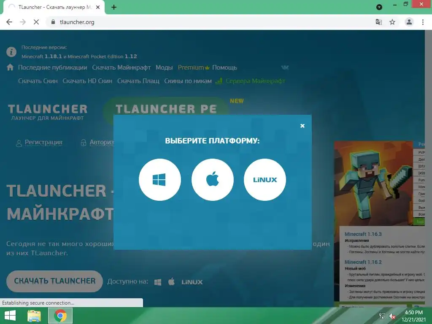Go forward in browser history
Viewport: 432px width, 324px height.
[x=23, y=22]
